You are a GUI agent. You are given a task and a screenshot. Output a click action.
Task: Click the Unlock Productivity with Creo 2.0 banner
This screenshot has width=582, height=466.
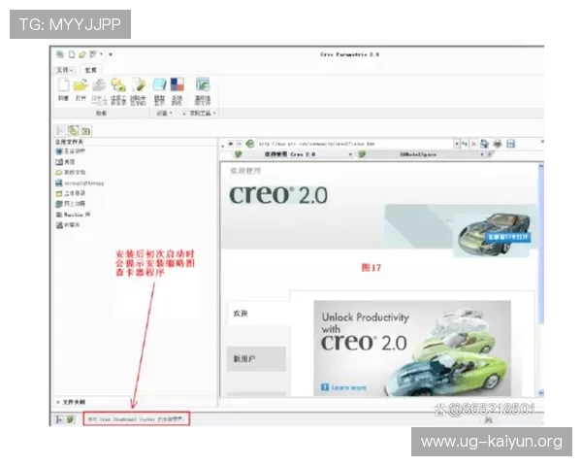tap(412, 349)
